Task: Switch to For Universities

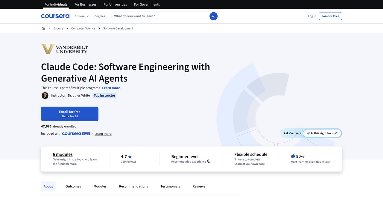Action: 115,4
